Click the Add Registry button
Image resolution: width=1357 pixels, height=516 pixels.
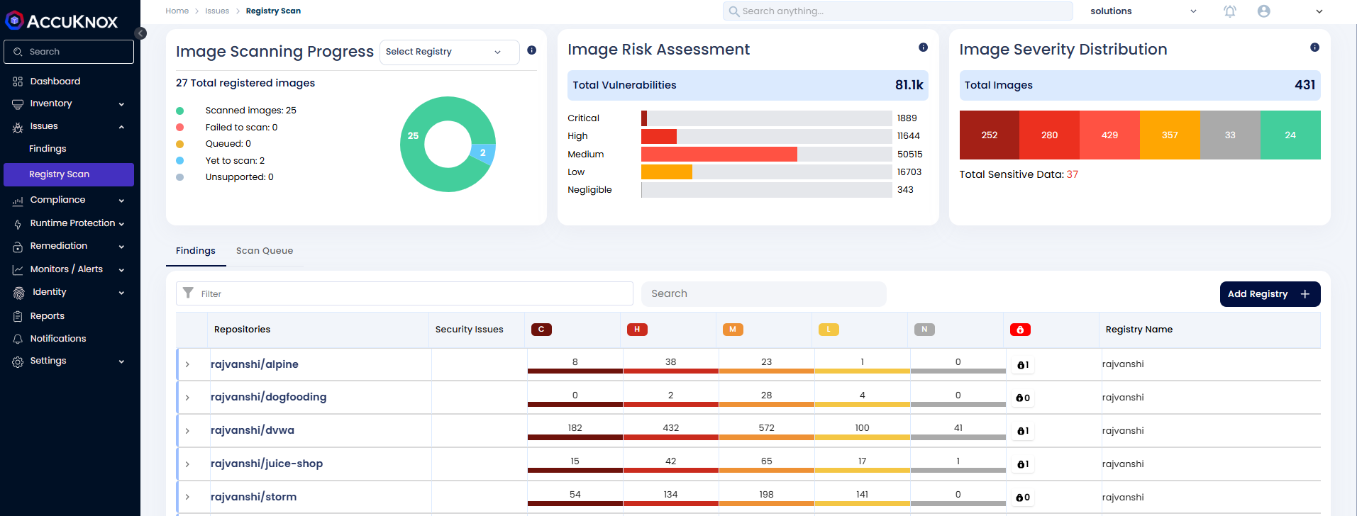tap(1269, 294)
